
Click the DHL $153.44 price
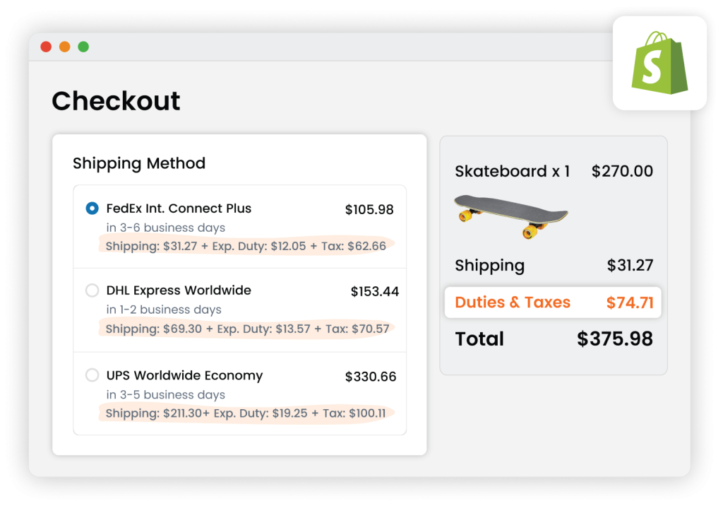tap(374, 291)
